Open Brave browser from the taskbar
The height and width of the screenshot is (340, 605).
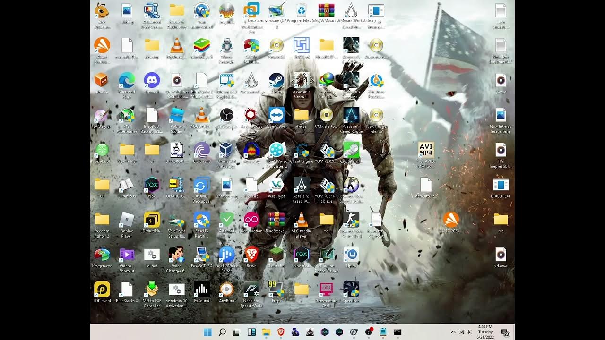click(x=281, y=332)
